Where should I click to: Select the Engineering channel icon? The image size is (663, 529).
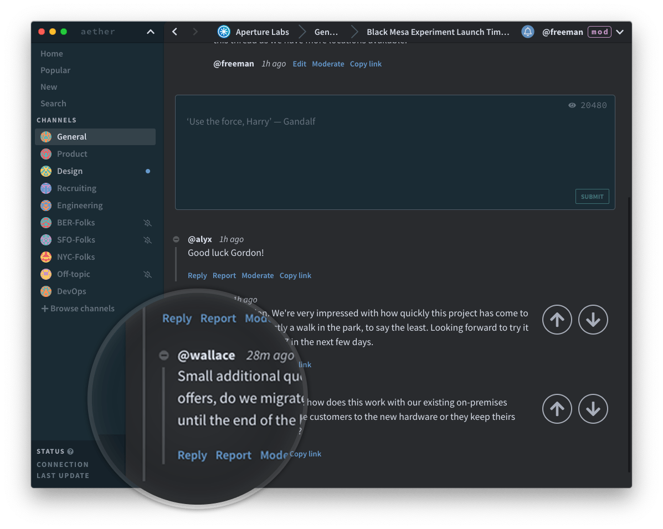[x=46, y=206]
